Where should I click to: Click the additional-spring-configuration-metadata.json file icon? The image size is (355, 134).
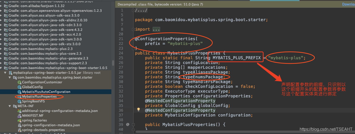click(x=19, y=111)
